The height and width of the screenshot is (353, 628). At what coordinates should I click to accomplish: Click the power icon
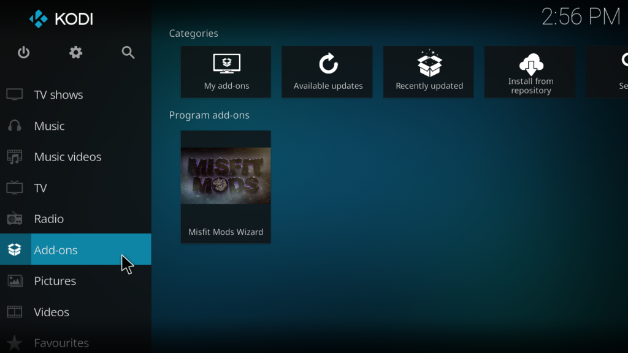tap(24, 53)
